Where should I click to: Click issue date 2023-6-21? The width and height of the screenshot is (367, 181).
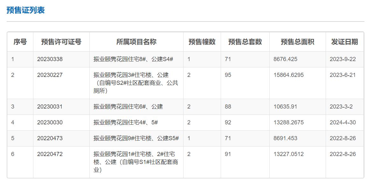(x=343, y=75)
